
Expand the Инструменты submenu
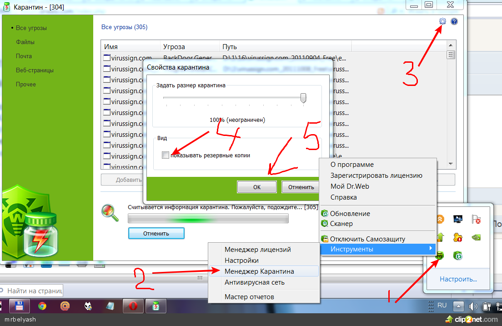tap(378, 249)
